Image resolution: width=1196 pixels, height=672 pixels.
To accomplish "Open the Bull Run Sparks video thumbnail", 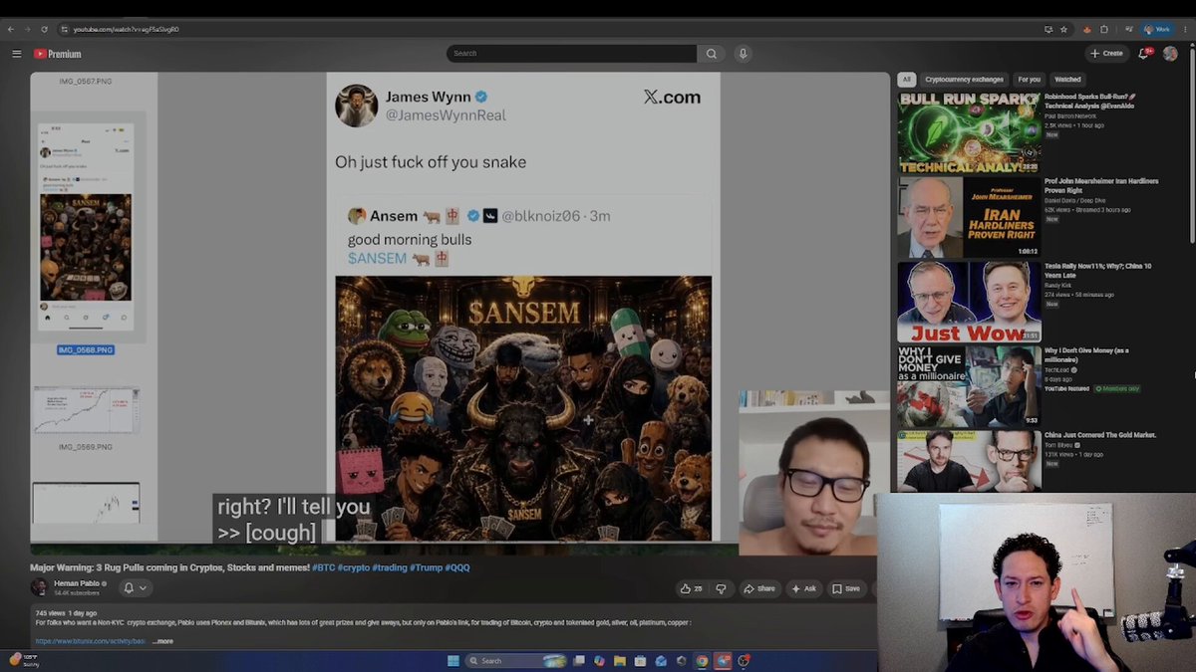I will click(969, 132).
